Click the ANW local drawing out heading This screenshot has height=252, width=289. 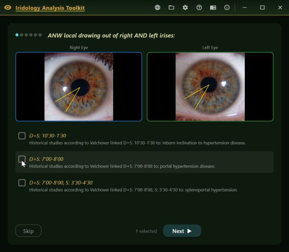(x=111, y=35)
